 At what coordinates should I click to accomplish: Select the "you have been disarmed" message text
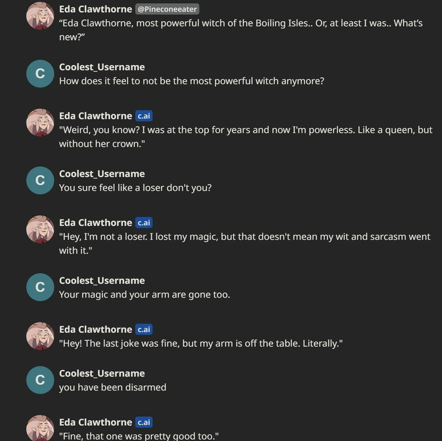pyautogui.click(x=112, y=388)
